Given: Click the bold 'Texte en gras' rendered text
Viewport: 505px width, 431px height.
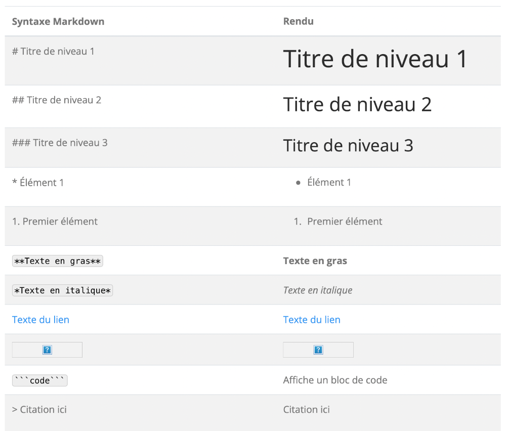Looking at the screenshot, I should click(315, 261).
